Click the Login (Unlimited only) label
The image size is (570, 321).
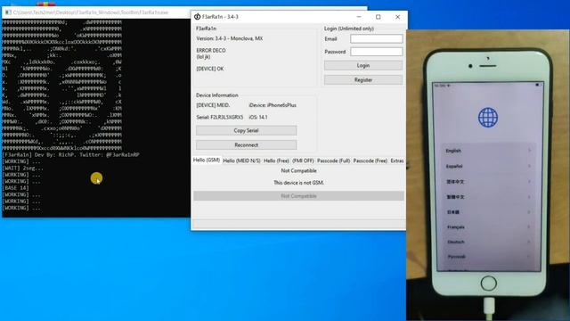pos(348,29)
